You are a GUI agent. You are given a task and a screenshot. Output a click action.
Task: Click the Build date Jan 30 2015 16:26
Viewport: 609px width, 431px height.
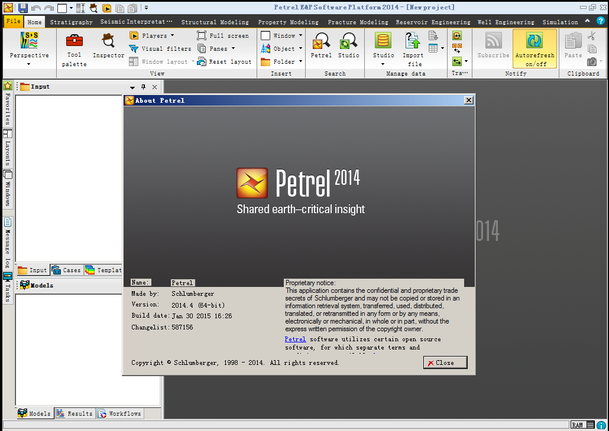pos(202,316)
